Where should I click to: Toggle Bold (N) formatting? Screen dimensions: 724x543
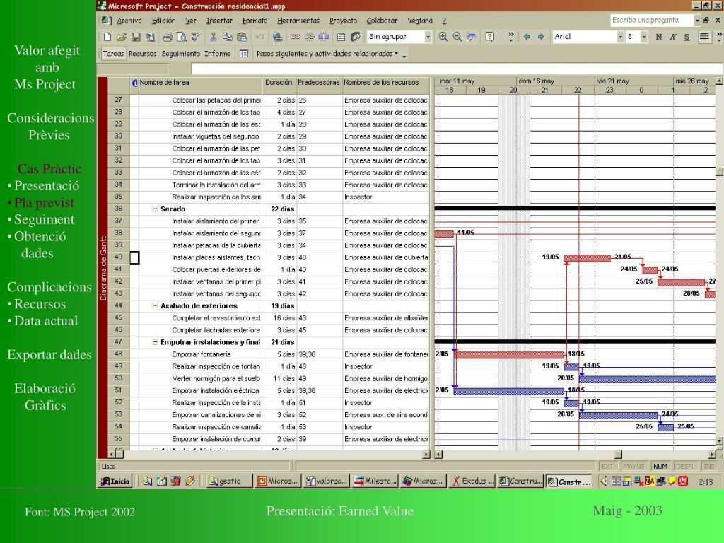pyautogui.click(x=658, y=37)
